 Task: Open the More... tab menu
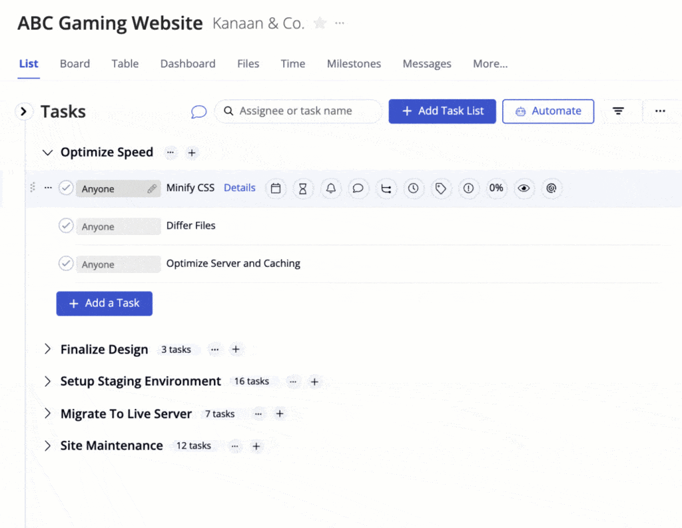pyautogui.click(x=490, y=64)
